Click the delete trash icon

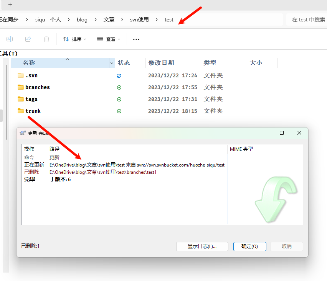tap(46, 39)
